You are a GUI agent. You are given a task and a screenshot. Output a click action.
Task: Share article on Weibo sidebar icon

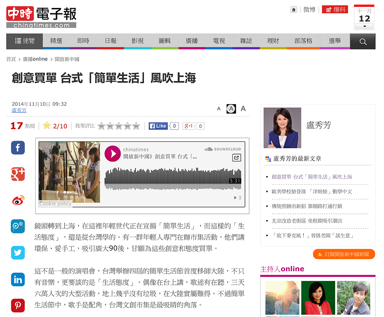[x=18, y=200]
